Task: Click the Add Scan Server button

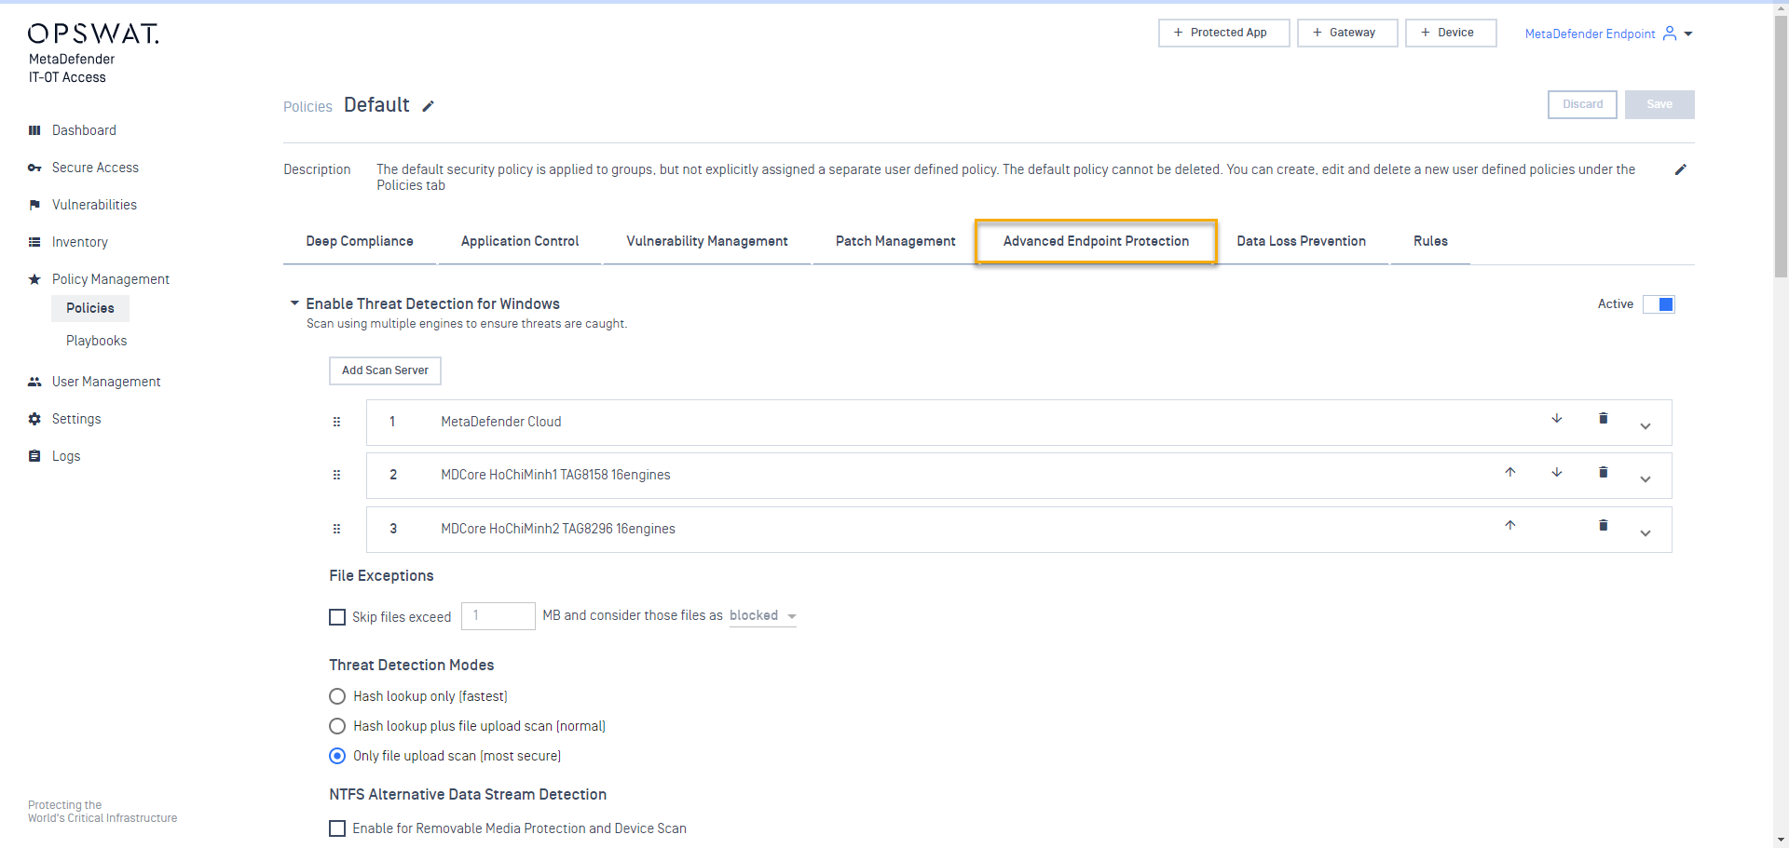Action: tap(385, 370)
